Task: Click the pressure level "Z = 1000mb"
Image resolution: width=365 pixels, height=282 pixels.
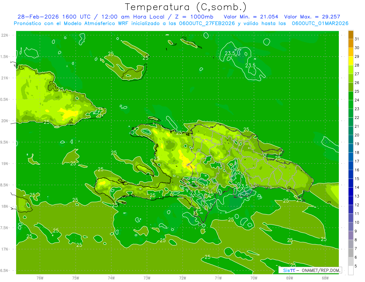Action: pos(194,17)
